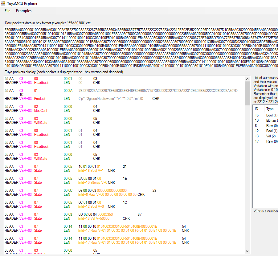Viewport: 278px width, 256px height.
Task: Click the '00 08' length value
Action: (68, 215)
